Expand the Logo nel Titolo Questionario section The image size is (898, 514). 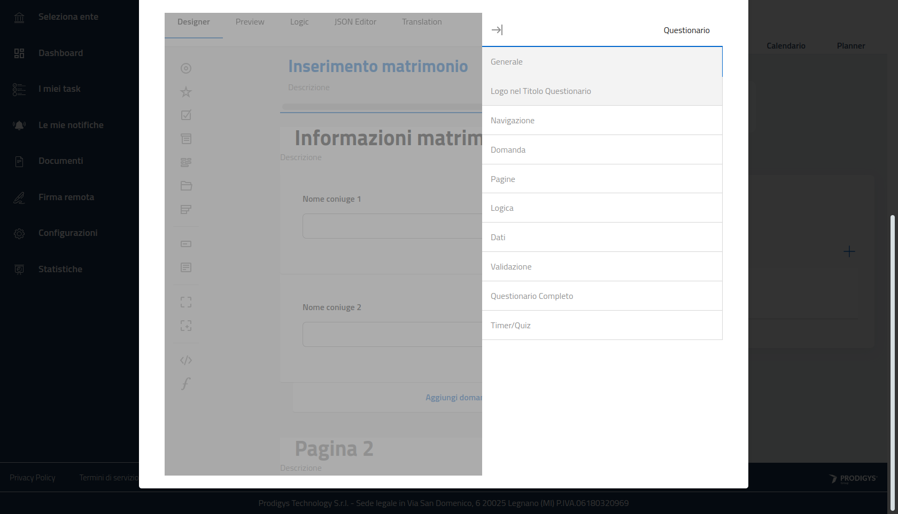point(602,91)
